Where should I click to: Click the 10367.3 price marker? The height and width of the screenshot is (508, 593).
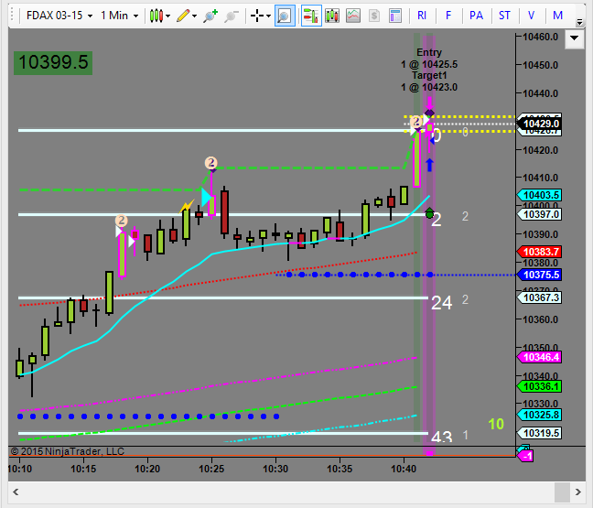[540, 297]
